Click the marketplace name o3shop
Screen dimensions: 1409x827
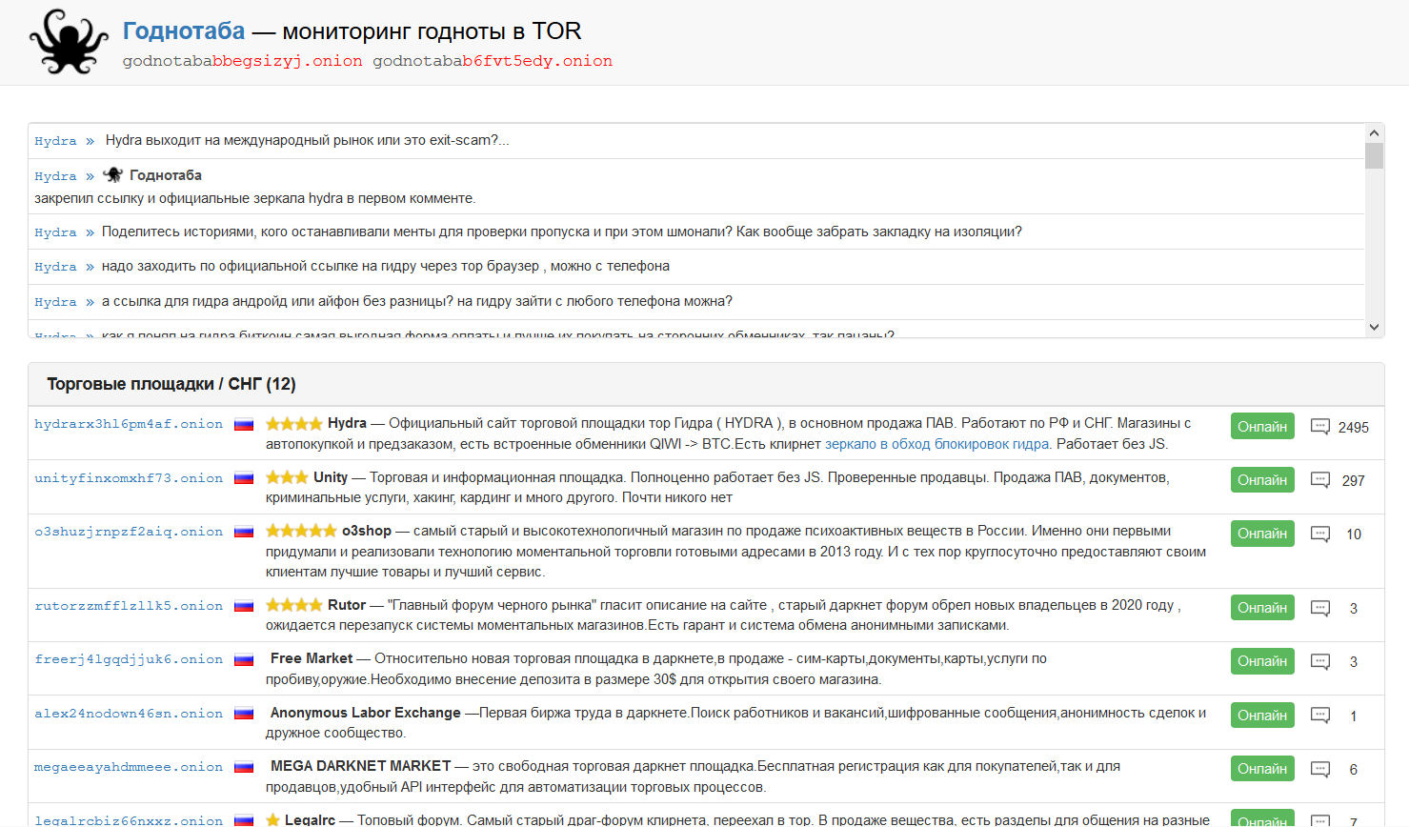(367, 531)
